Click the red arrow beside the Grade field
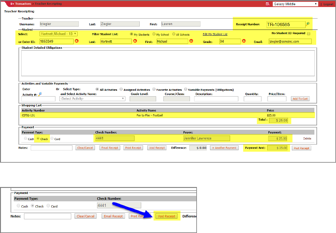The height and width of the screenshot is (233, 336). [244, 41]
